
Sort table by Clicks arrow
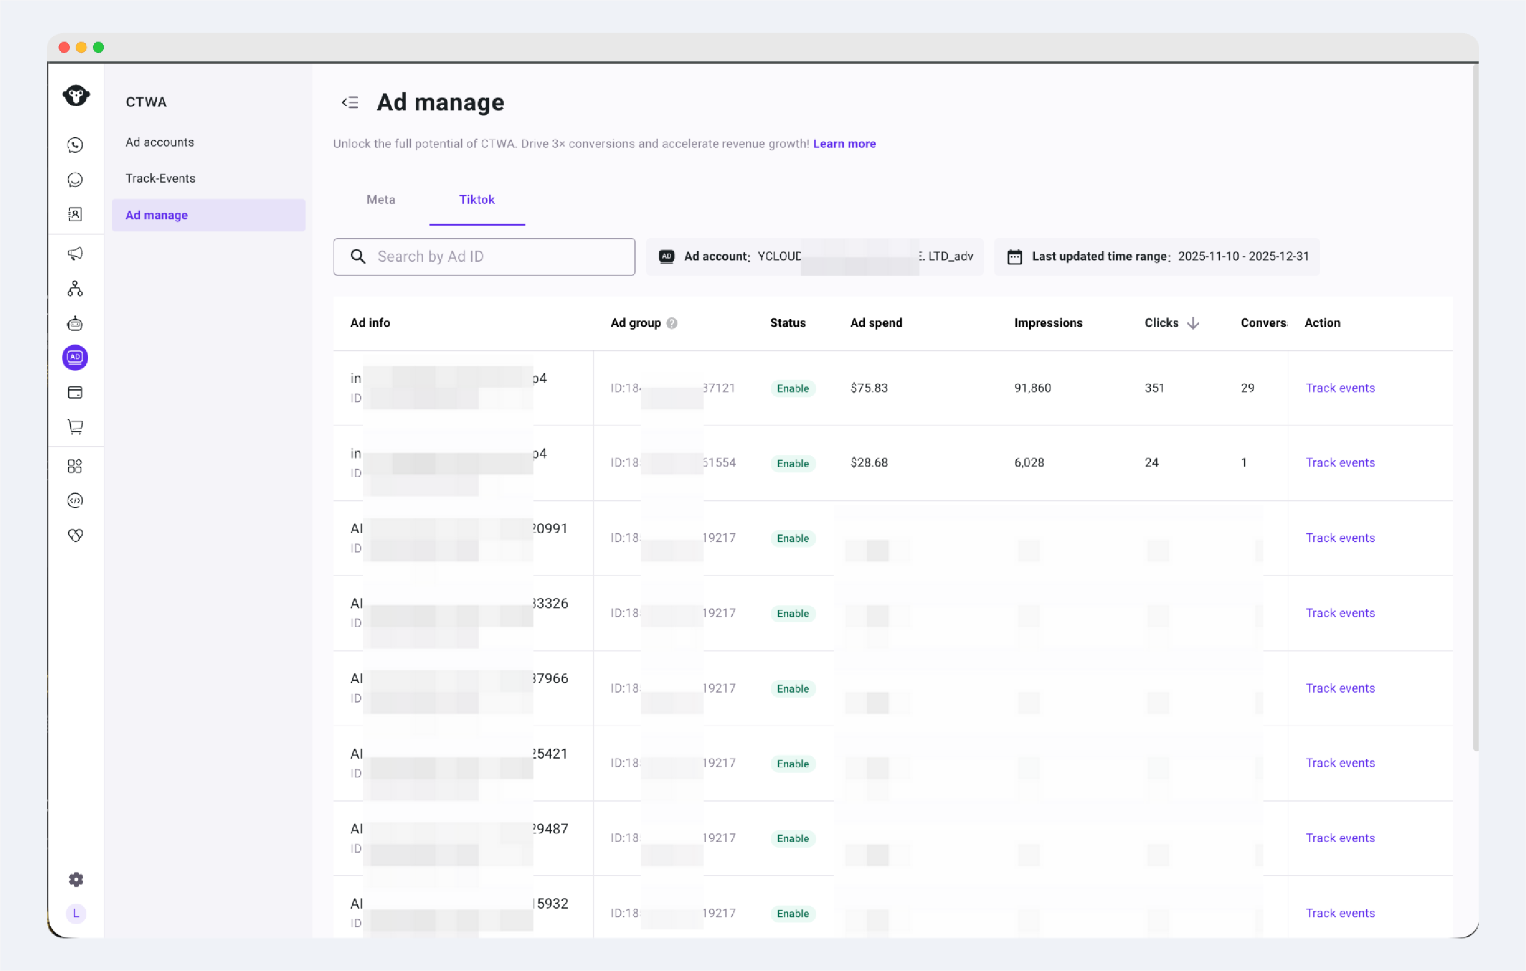1193,323
